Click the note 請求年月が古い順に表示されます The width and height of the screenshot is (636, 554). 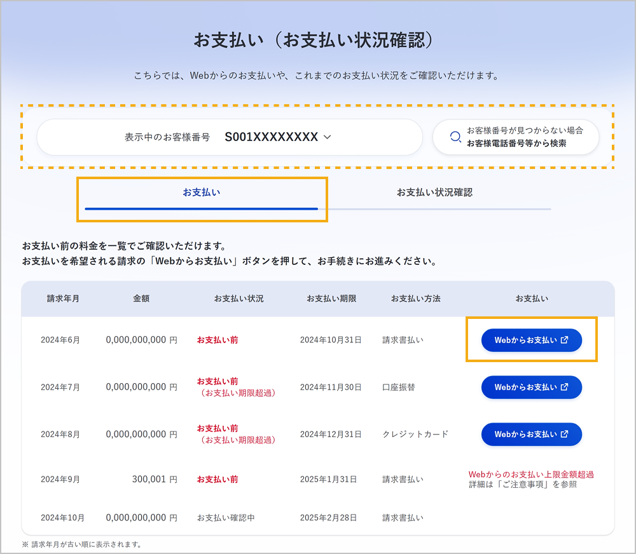pyautogui.click(x=81, y=544)
